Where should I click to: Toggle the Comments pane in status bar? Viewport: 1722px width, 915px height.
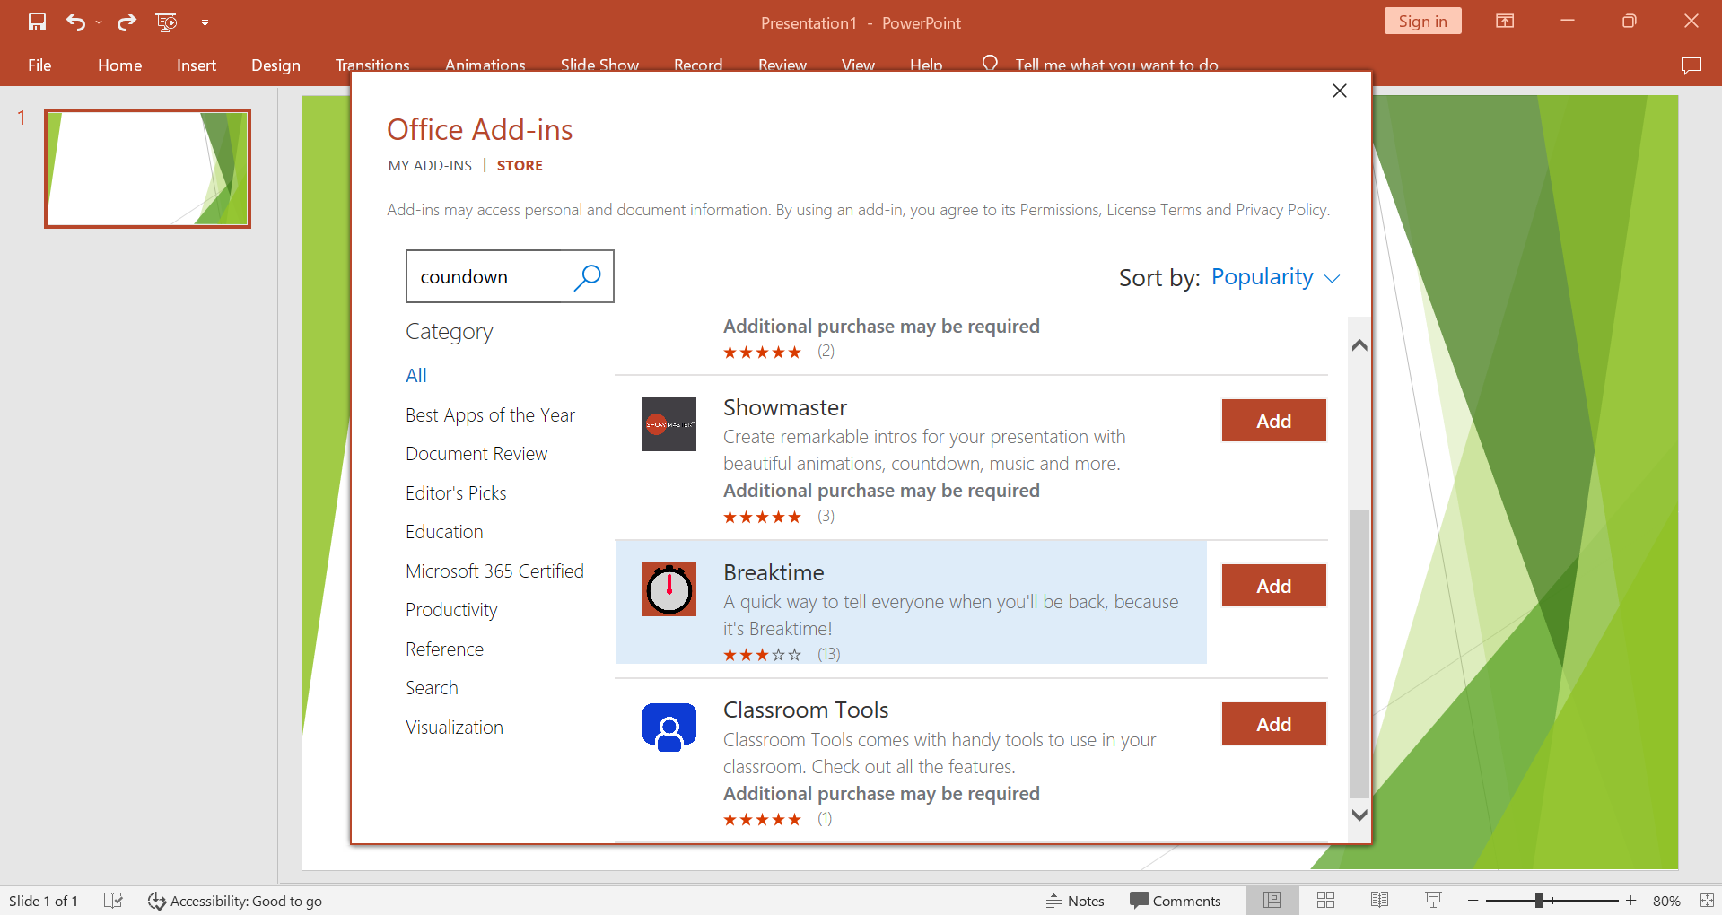[x=1176, y=901]
